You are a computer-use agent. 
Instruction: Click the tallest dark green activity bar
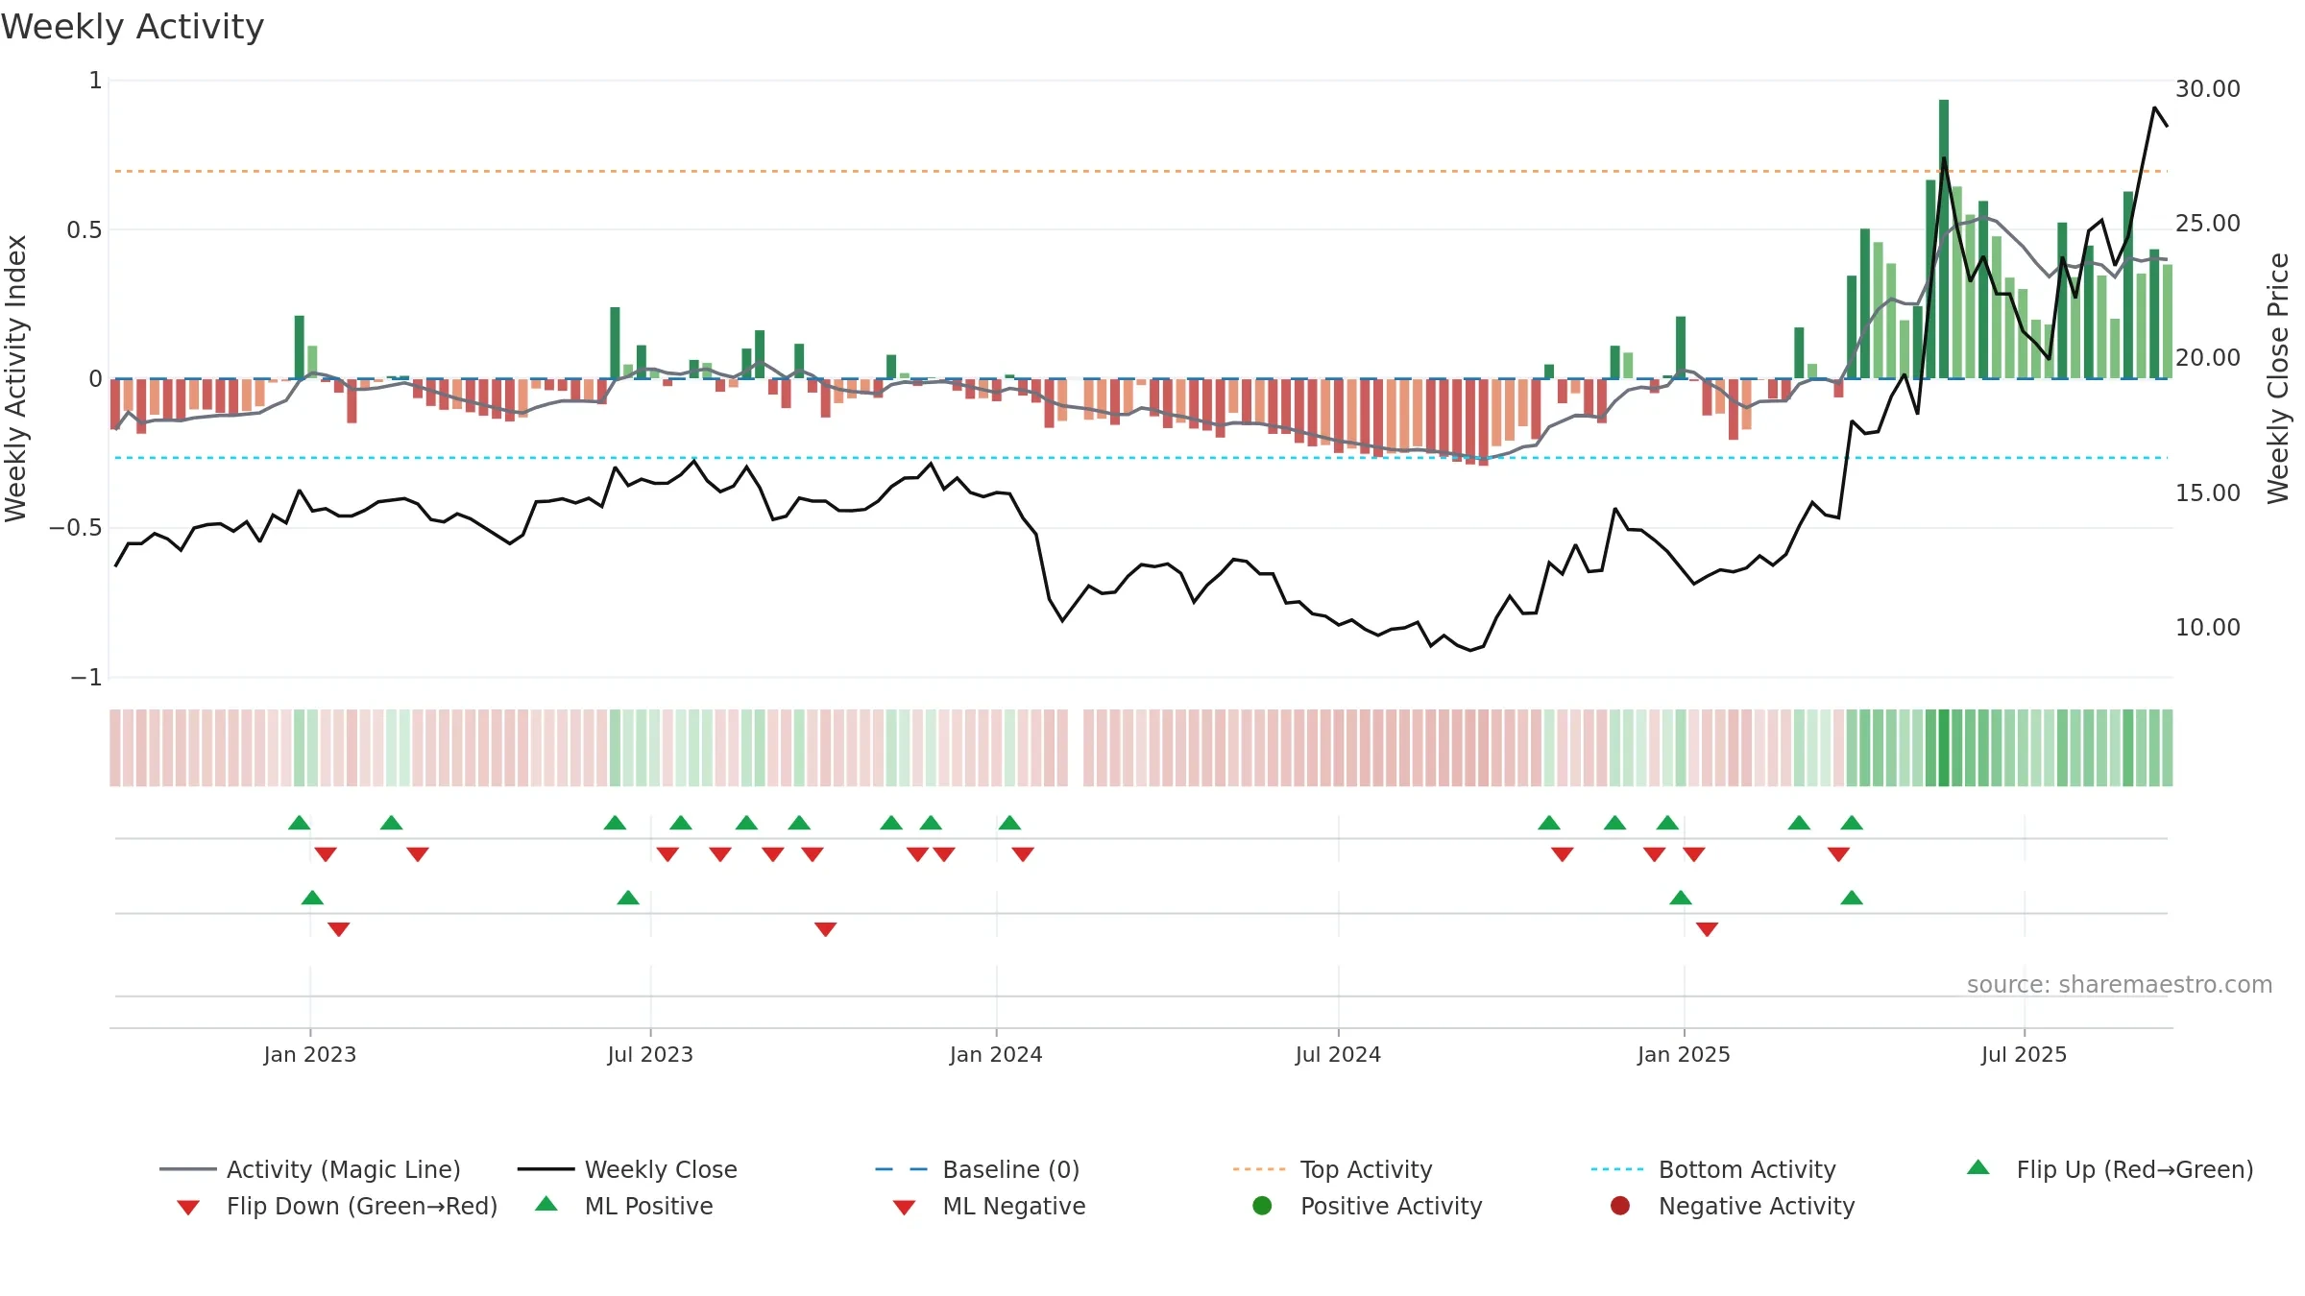[1944, 239]
